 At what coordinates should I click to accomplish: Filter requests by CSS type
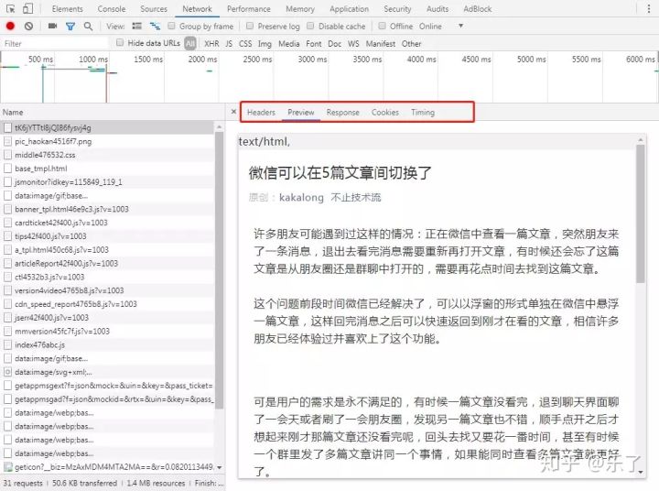245,43
